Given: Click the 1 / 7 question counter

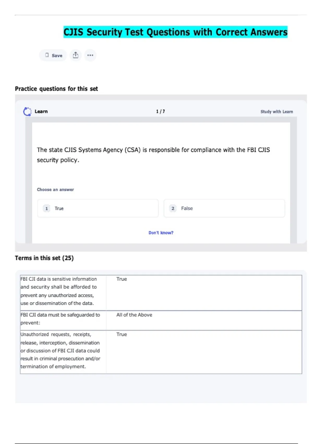Looking at the screenshot, I should coord(160,112).
